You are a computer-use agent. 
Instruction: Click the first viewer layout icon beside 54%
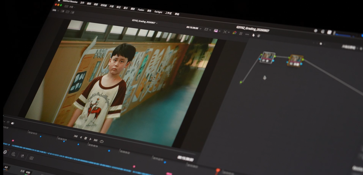[x=63, y=11]
